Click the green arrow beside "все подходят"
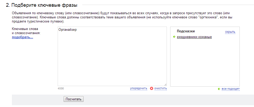This screenshot has height=107, width=254. (x=219, y=89)
